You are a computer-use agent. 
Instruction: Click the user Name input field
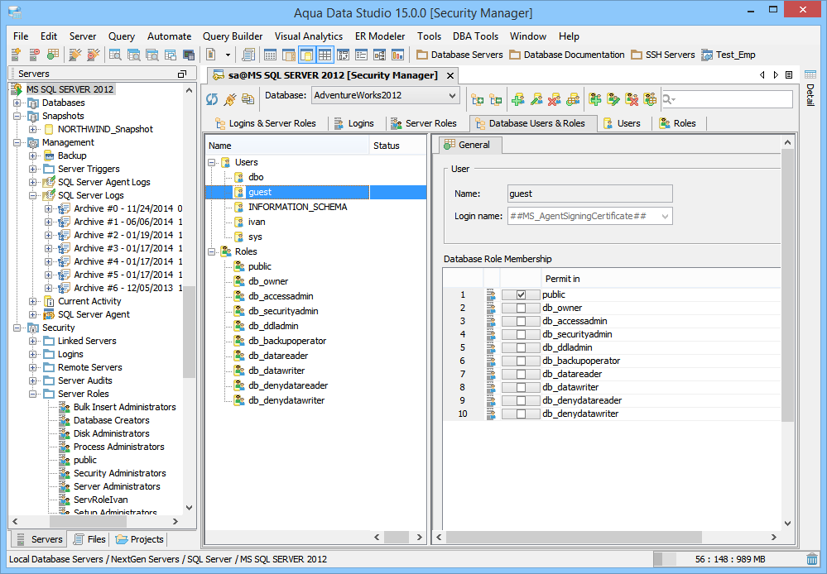pyautogui.click(x=589, y=194)
